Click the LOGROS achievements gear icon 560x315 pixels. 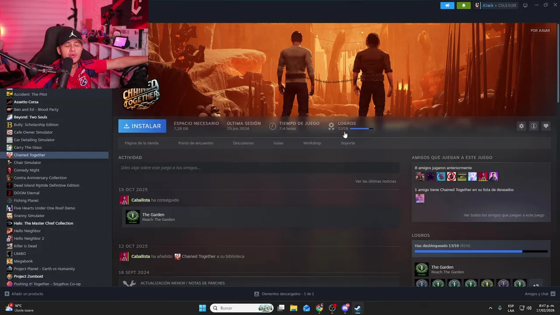pyautogui.click(x=331, y=126)
